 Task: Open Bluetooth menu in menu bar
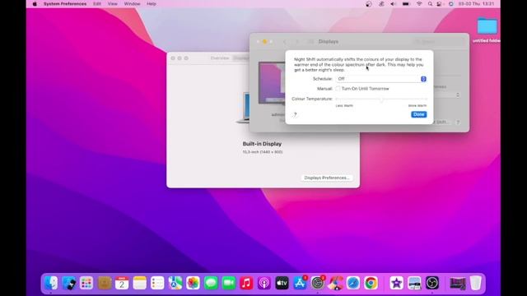click(381, 3)
